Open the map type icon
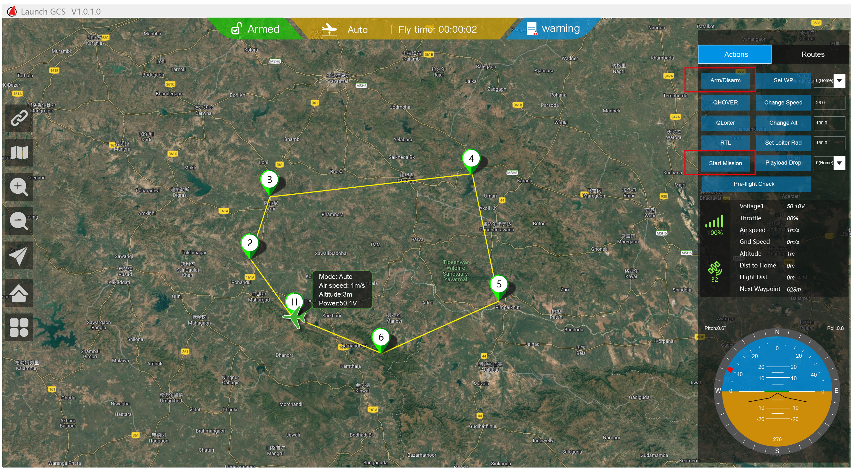Image resolution: width=855 pixels, height=471 pixels. 19,153
